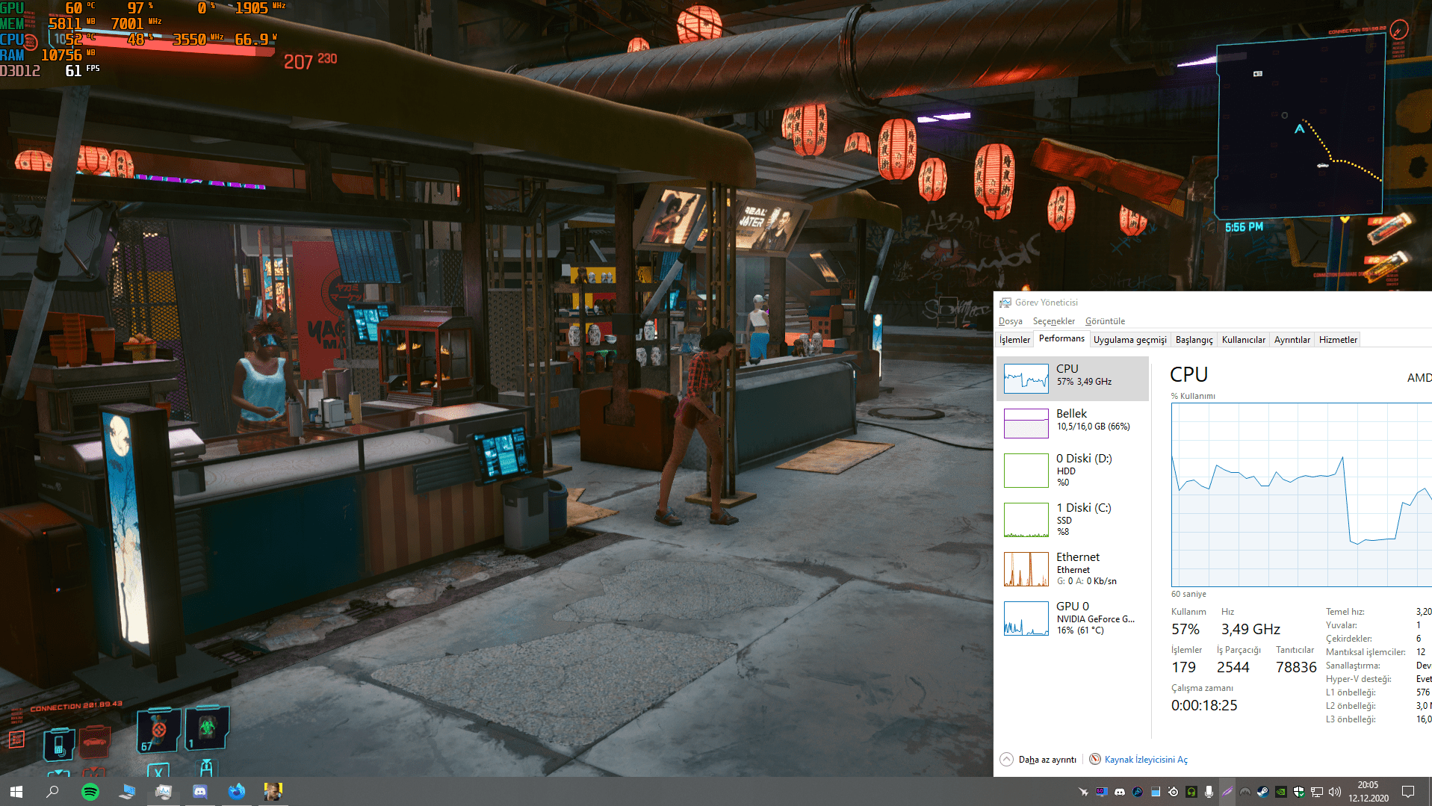Switch to the Başlangıç tab
The image size is (1432, 806).
click(x=1194, y=340)
